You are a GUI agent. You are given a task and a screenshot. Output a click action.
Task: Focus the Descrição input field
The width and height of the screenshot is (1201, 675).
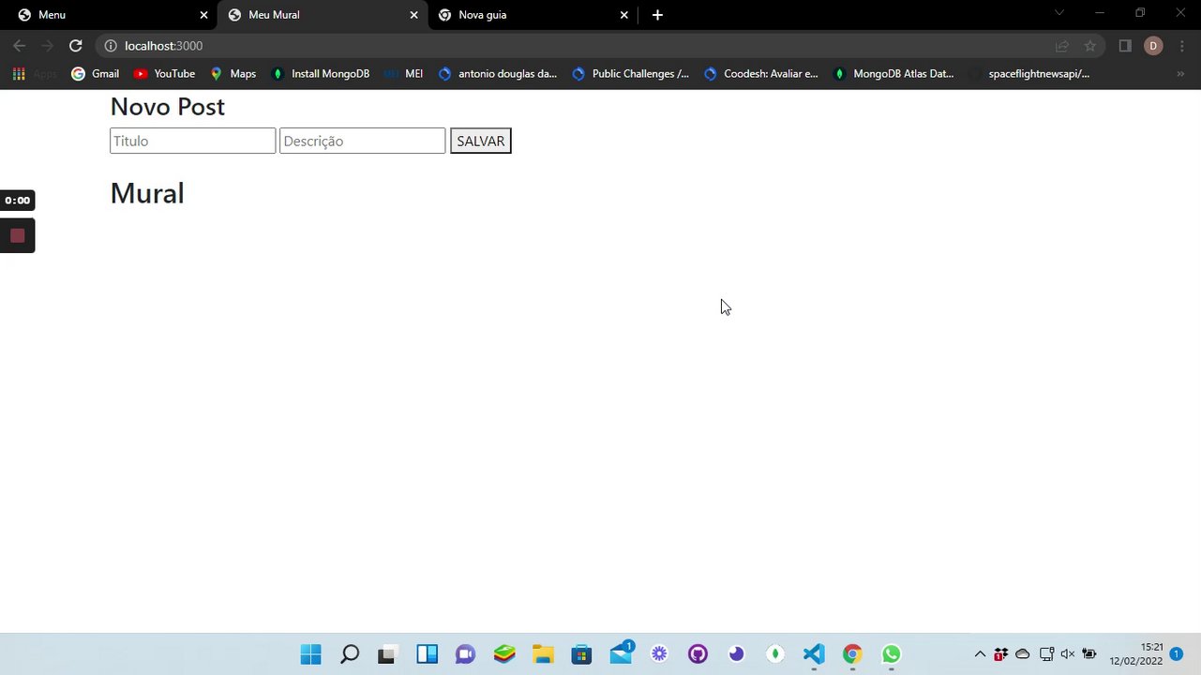[362, 141]
